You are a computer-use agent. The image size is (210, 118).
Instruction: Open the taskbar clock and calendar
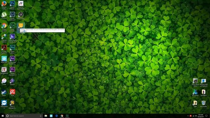(x=200, y=116)
